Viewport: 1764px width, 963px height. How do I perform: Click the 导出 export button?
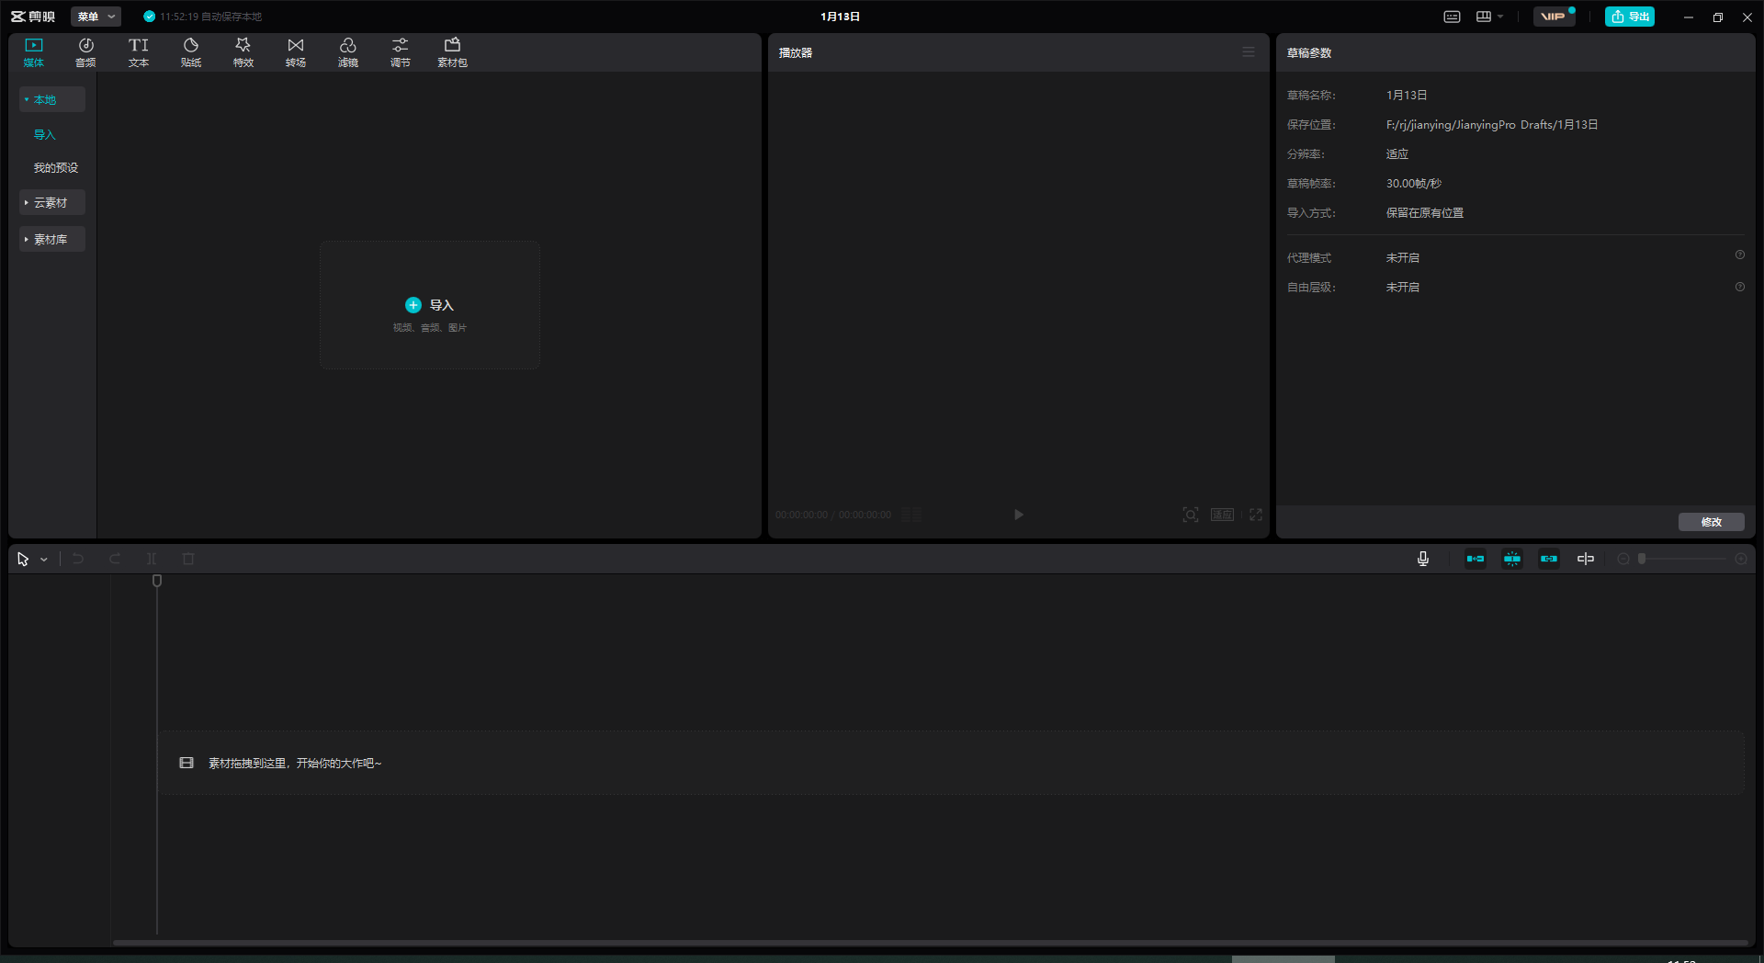[1630, 17]
